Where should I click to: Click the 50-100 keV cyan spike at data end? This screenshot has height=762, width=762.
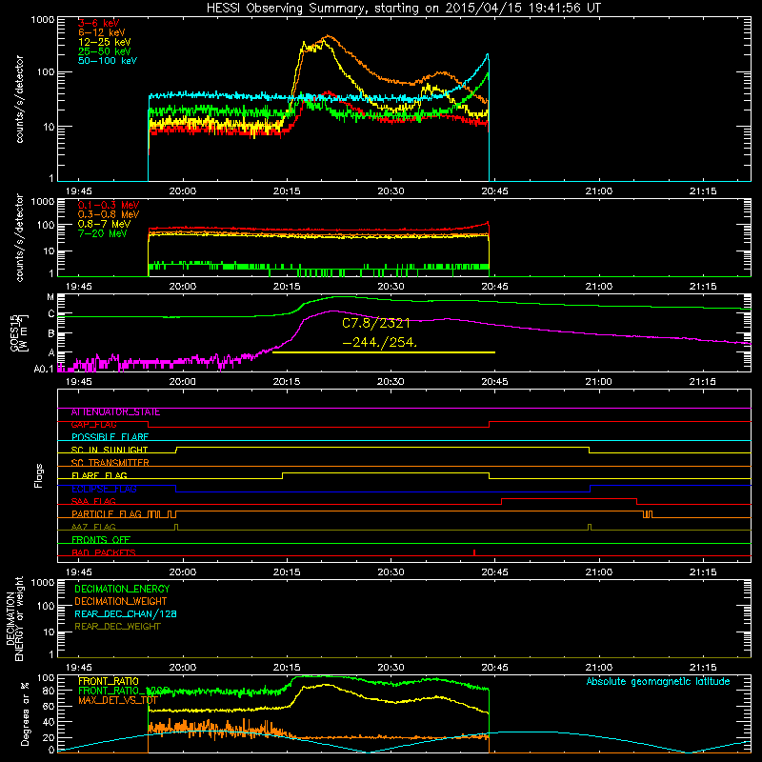click(x=488, y=55)
